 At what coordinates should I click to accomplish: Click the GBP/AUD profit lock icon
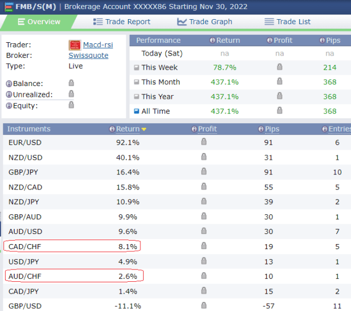point(204,216)
